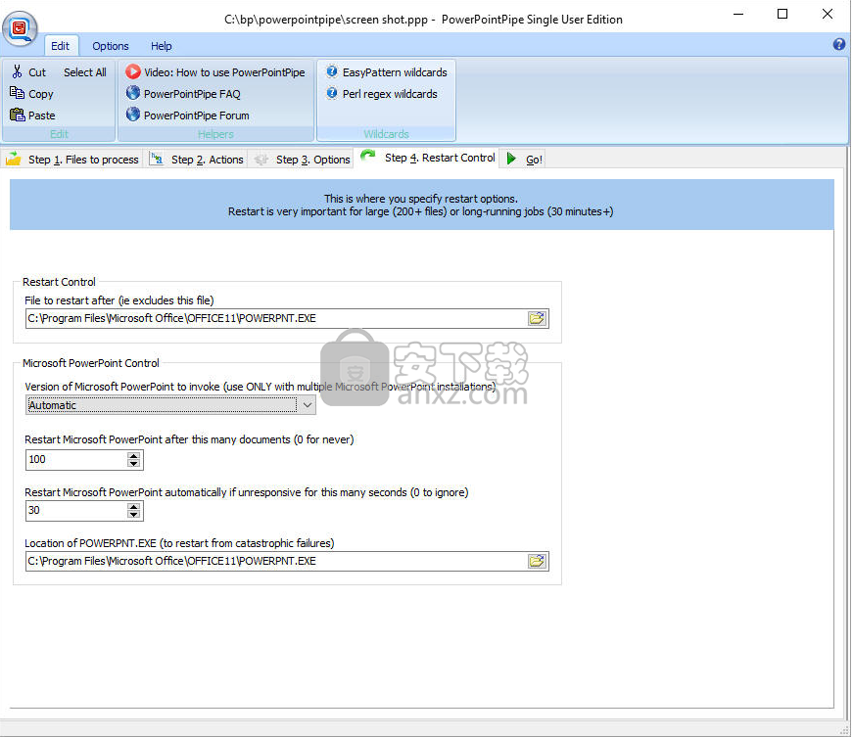Click the Step 2 Actions tab icon
Viewport: 853px width, 737px height.
pyautogui.click(x=157, y=159)
